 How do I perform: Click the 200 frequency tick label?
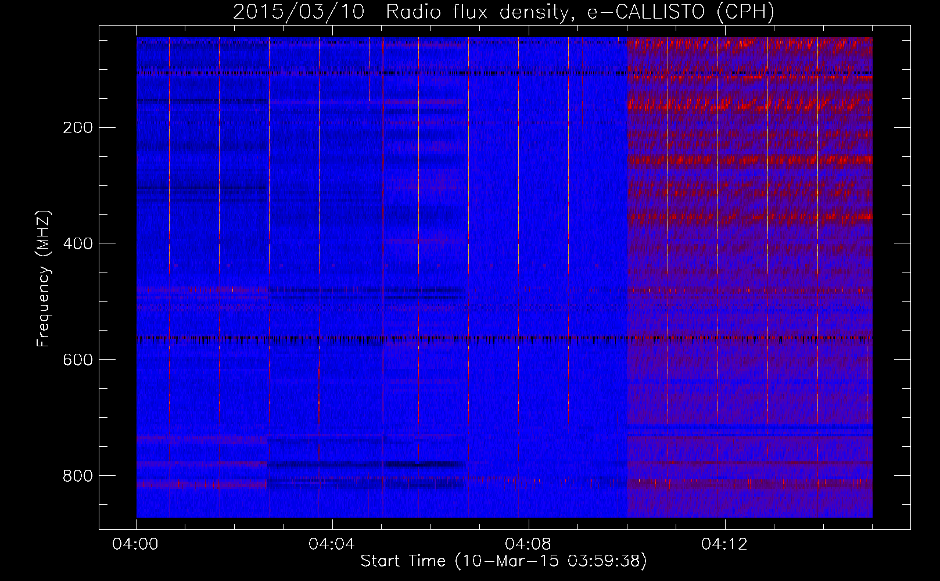(x=78, y=127)
